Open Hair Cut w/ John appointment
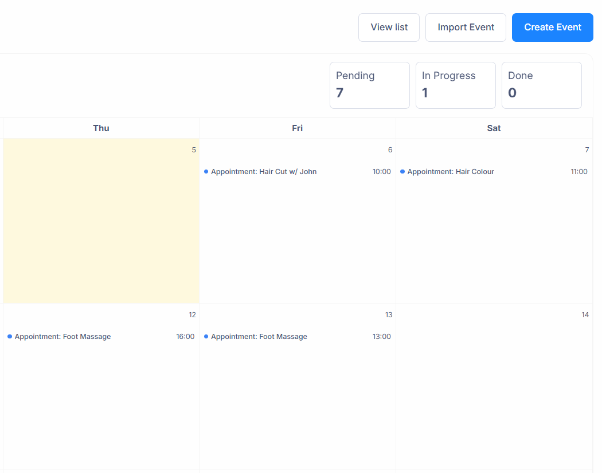This screenshot has width=602, height=473. tap(264, 172)
